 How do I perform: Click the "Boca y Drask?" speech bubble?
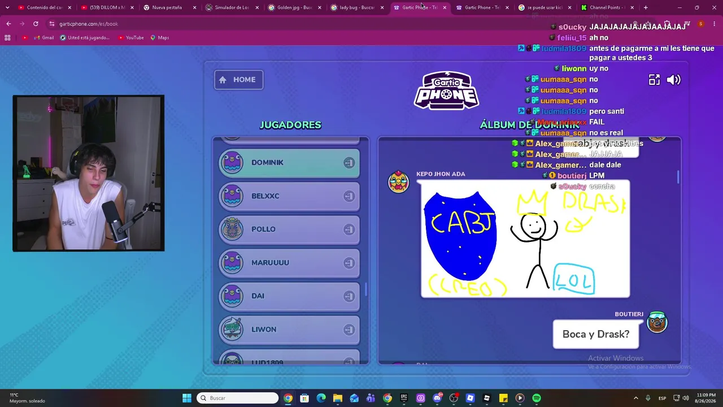pos(596,334)
